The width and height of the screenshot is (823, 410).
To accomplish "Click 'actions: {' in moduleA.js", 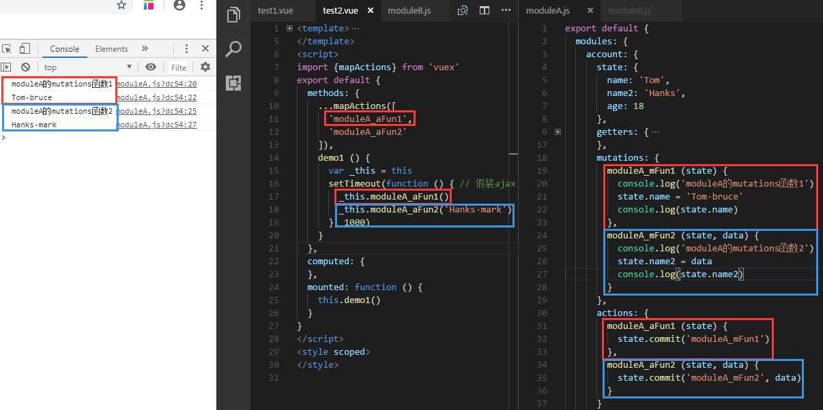I will point(622,313).
